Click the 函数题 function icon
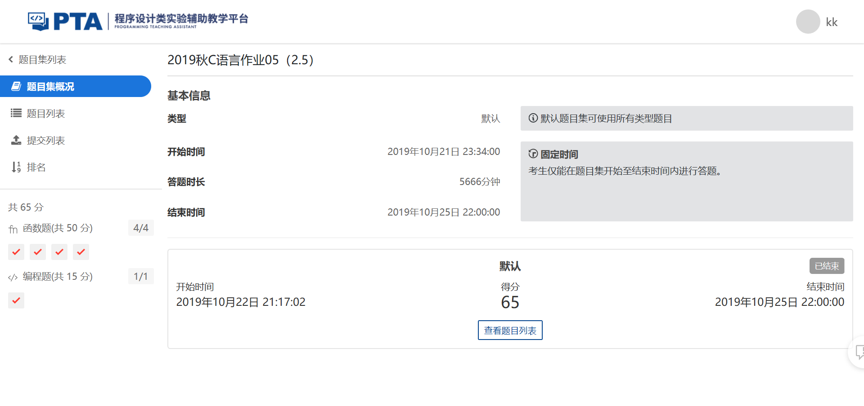 [13, 229]
